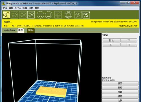Stop the current build
The image size is (141, 102).
tap(49, 15)
